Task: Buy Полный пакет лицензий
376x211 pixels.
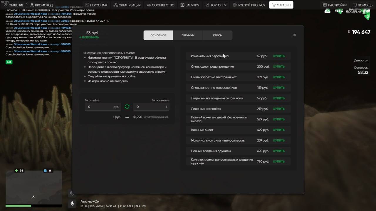Action: tap(279, 119)
